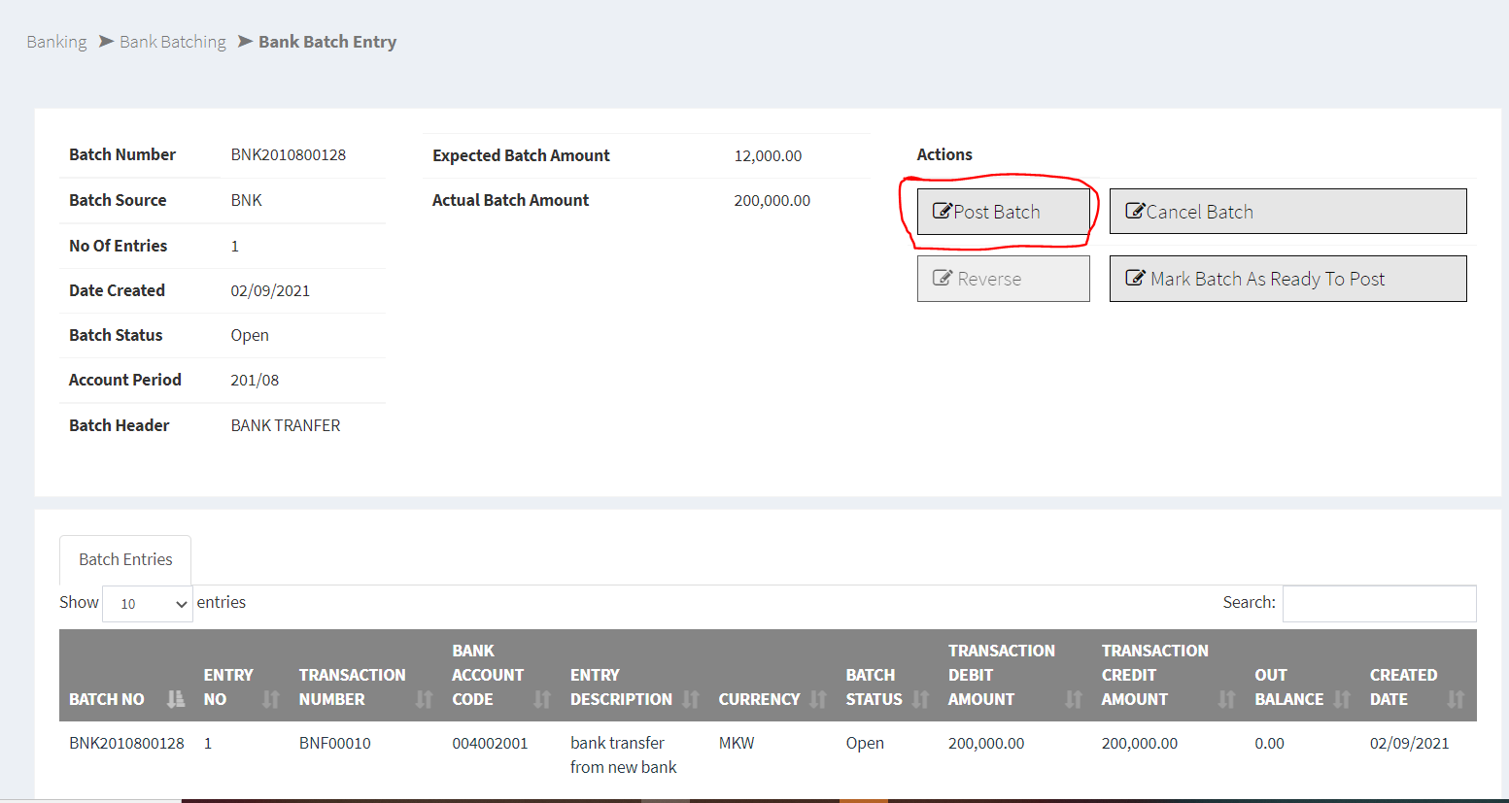Sort by Batch Status column icon

(920, 699)
